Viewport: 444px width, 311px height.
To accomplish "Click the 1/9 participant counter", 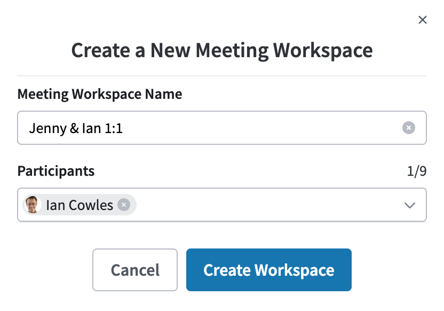I will click(417, 171).
